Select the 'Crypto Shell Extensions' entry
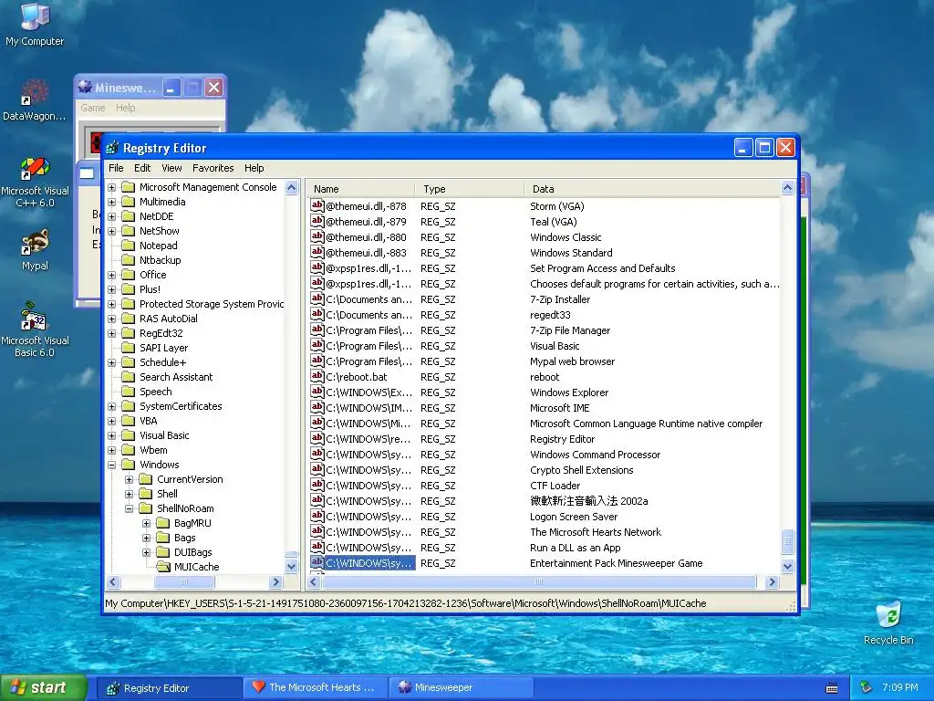Image resolution: width=934 pixels, height=701 pixels. (x=581, y=470)
